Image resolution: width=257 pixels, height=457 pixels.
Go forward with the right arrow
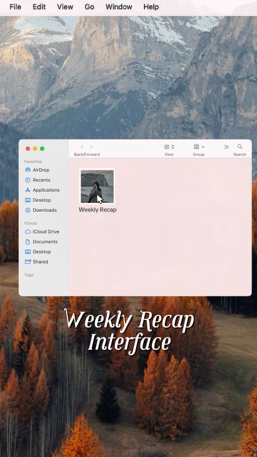click(x=91, y=147)
